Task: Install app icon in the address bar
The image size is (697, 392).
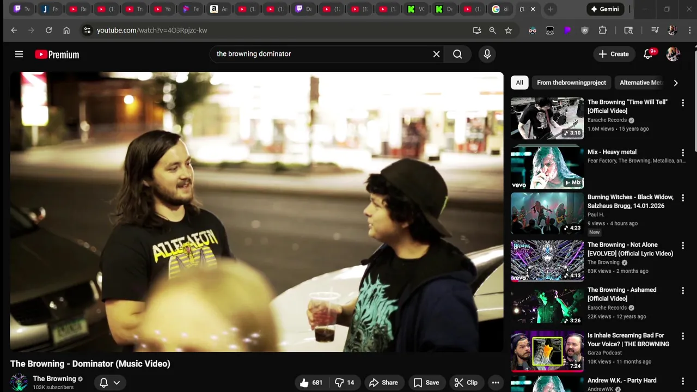Action: (x=477, y=30)
